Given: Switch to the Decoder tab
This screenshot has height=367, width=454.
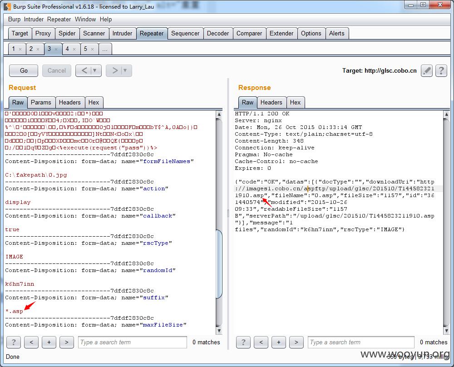Looking at the screenshot, I should [218, 33].
